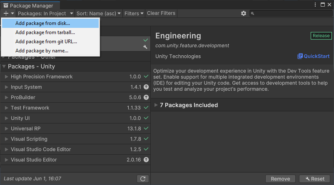Expand the Input System row arrow
Screen dimensions: 334x185
click(x=6, y=87)
